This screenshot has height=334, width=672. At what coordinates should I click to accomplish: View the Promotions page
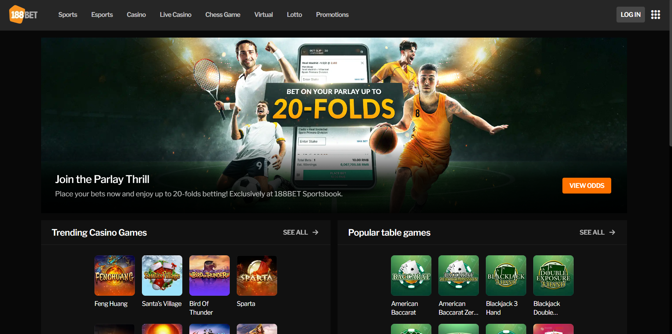pyautogui.click(x=332, y=15)
